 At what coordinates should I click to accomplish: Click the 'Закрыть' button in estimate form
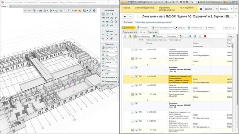[180, 28]
